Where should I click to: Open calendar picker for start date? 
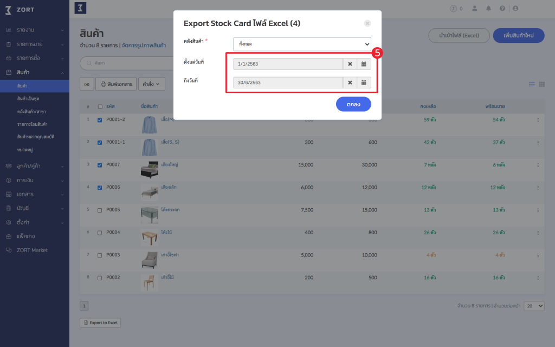(364, 64)
